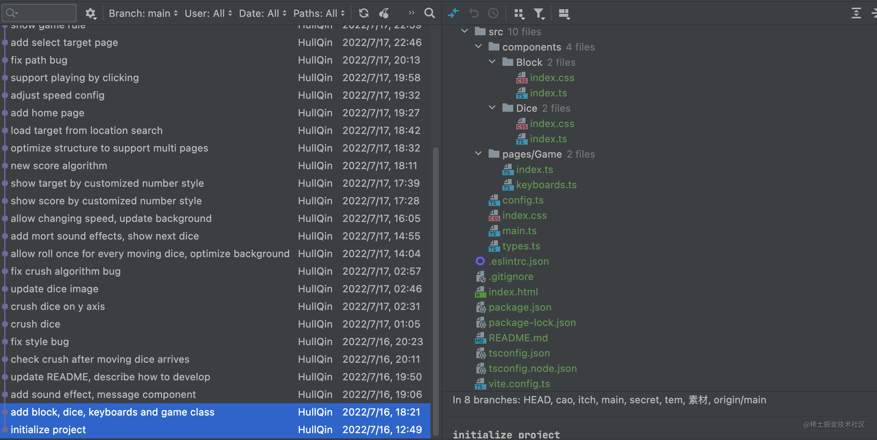Click the show diff arrows icon

click(453, 13)
